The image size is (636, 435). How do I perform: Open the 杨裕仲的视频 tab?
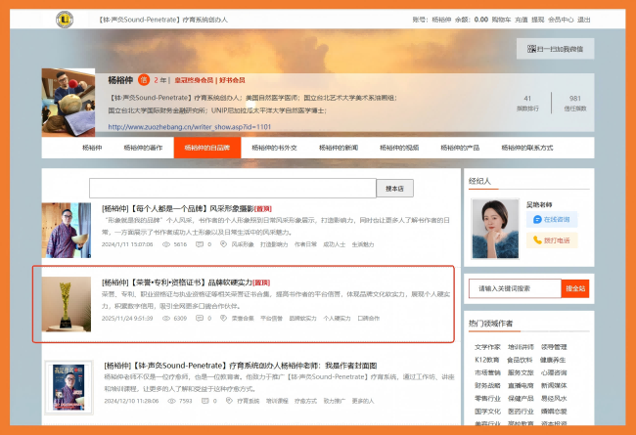(x=397, y=148)
